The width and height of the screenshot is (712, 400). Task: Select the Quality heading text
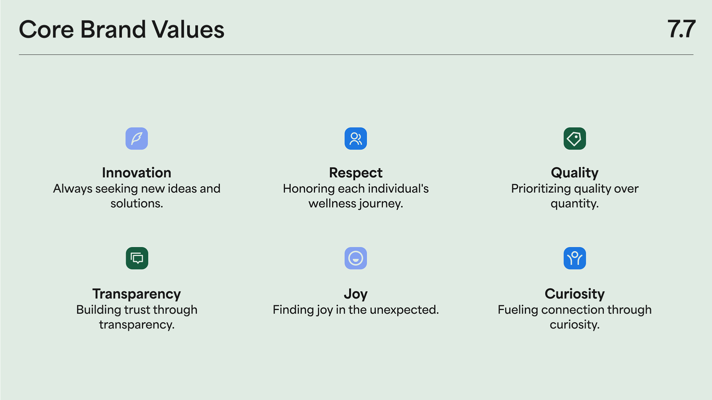[x=574, y=173]
